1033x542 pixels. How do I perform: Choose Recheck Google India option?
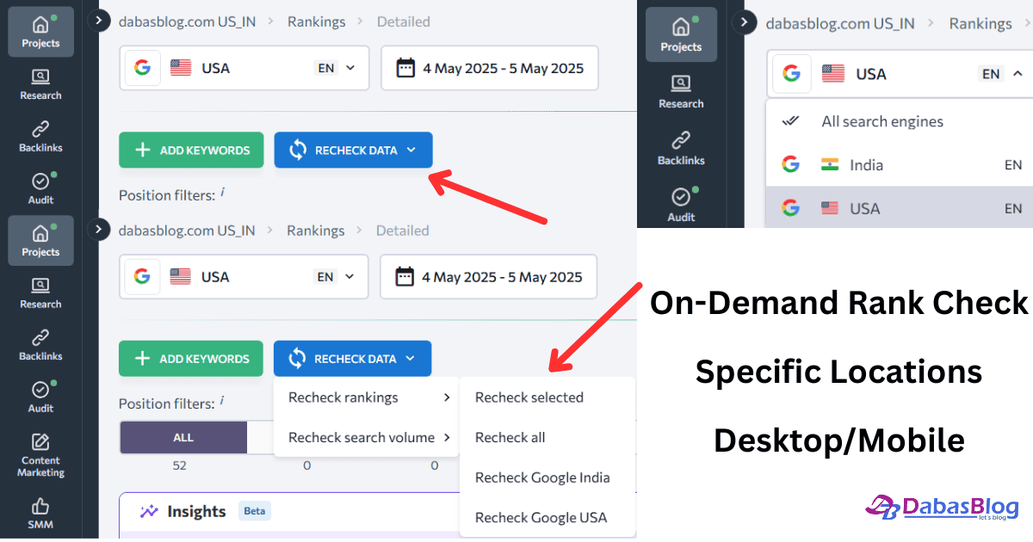click(x=543, y=477)
